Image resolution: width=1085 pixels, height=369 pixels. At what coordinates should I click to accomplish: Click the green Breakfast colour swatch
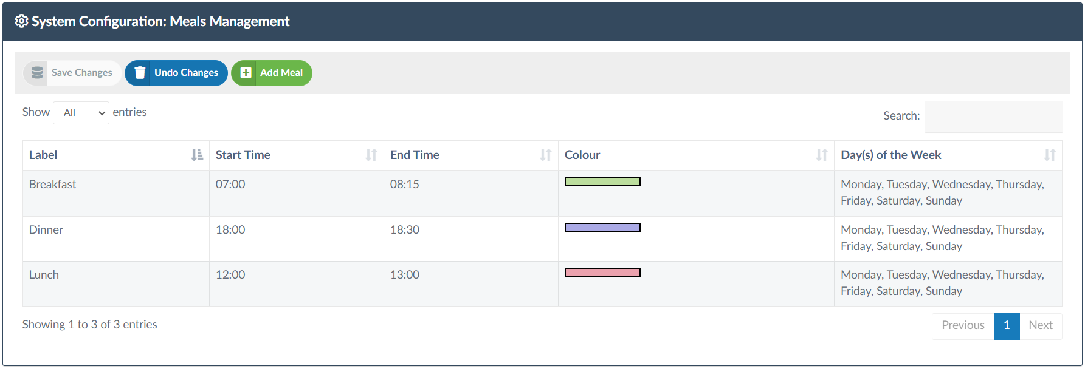(602, 182)
